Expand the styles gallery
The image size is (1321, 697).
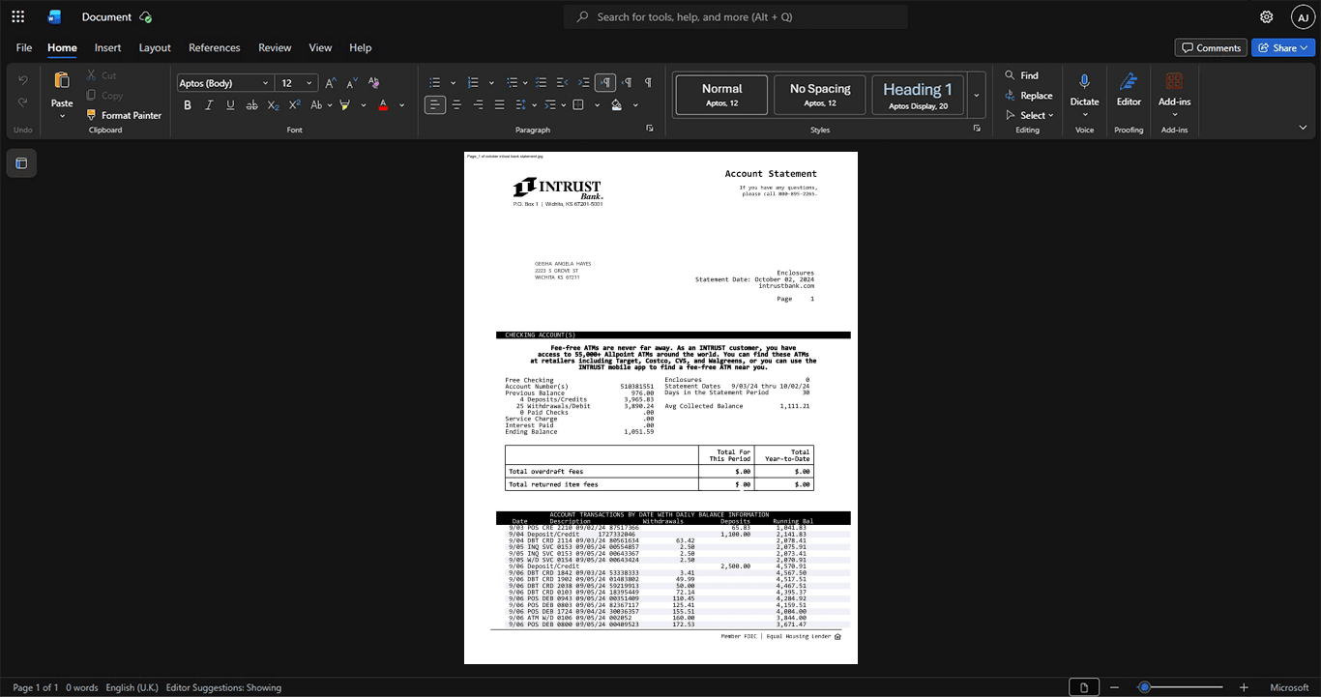pyautogui.click(x=977, y=95)
